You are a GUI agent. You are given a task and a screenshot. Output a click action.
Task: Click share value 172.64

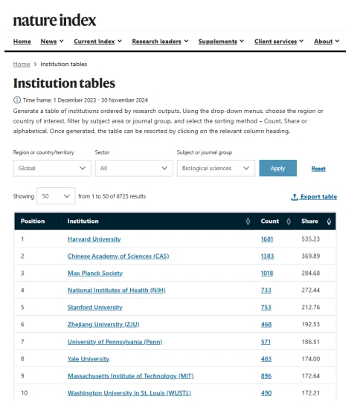(x=311, y=376)
